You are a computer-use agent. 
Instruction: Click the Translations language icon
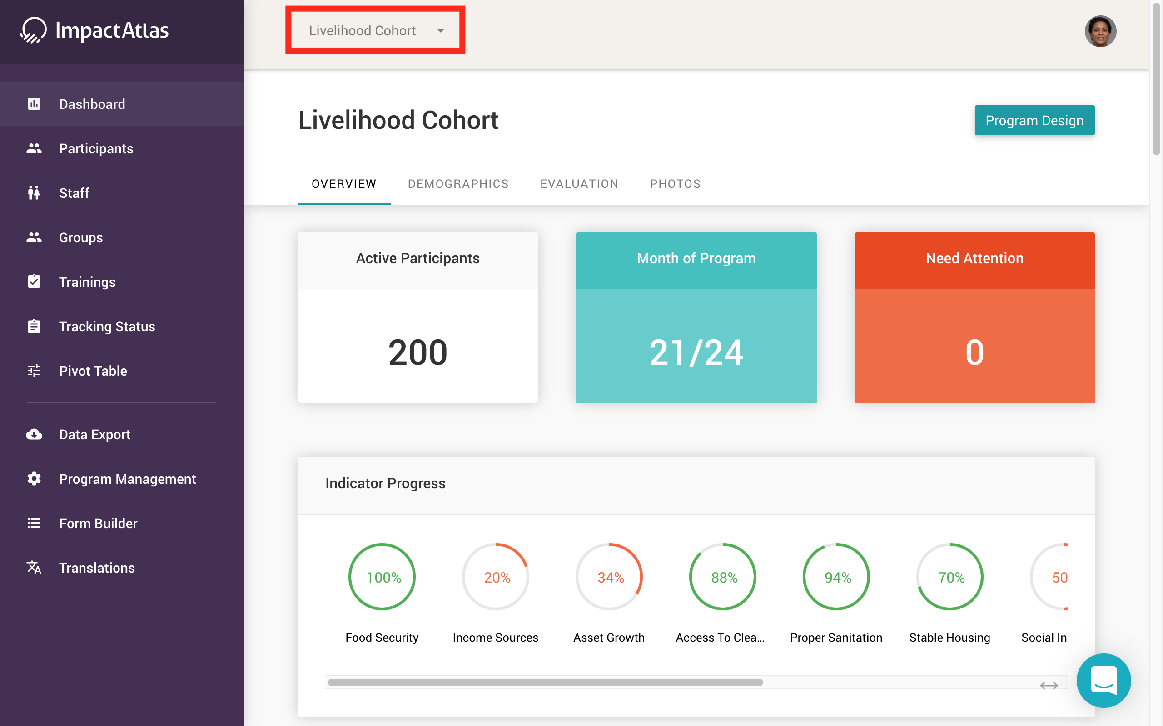click(x=34, y=568)
